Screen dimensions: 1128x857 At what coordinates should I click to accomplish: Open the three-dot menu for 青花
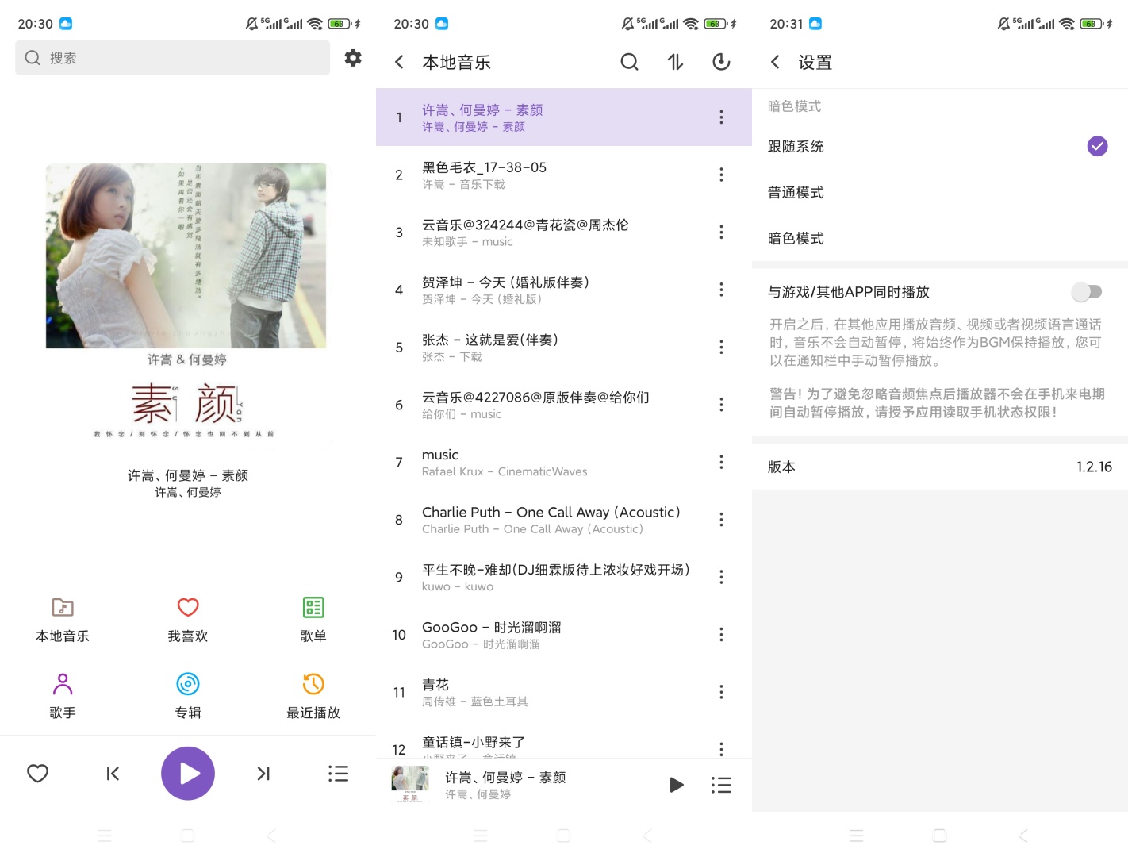pos(721,691)
